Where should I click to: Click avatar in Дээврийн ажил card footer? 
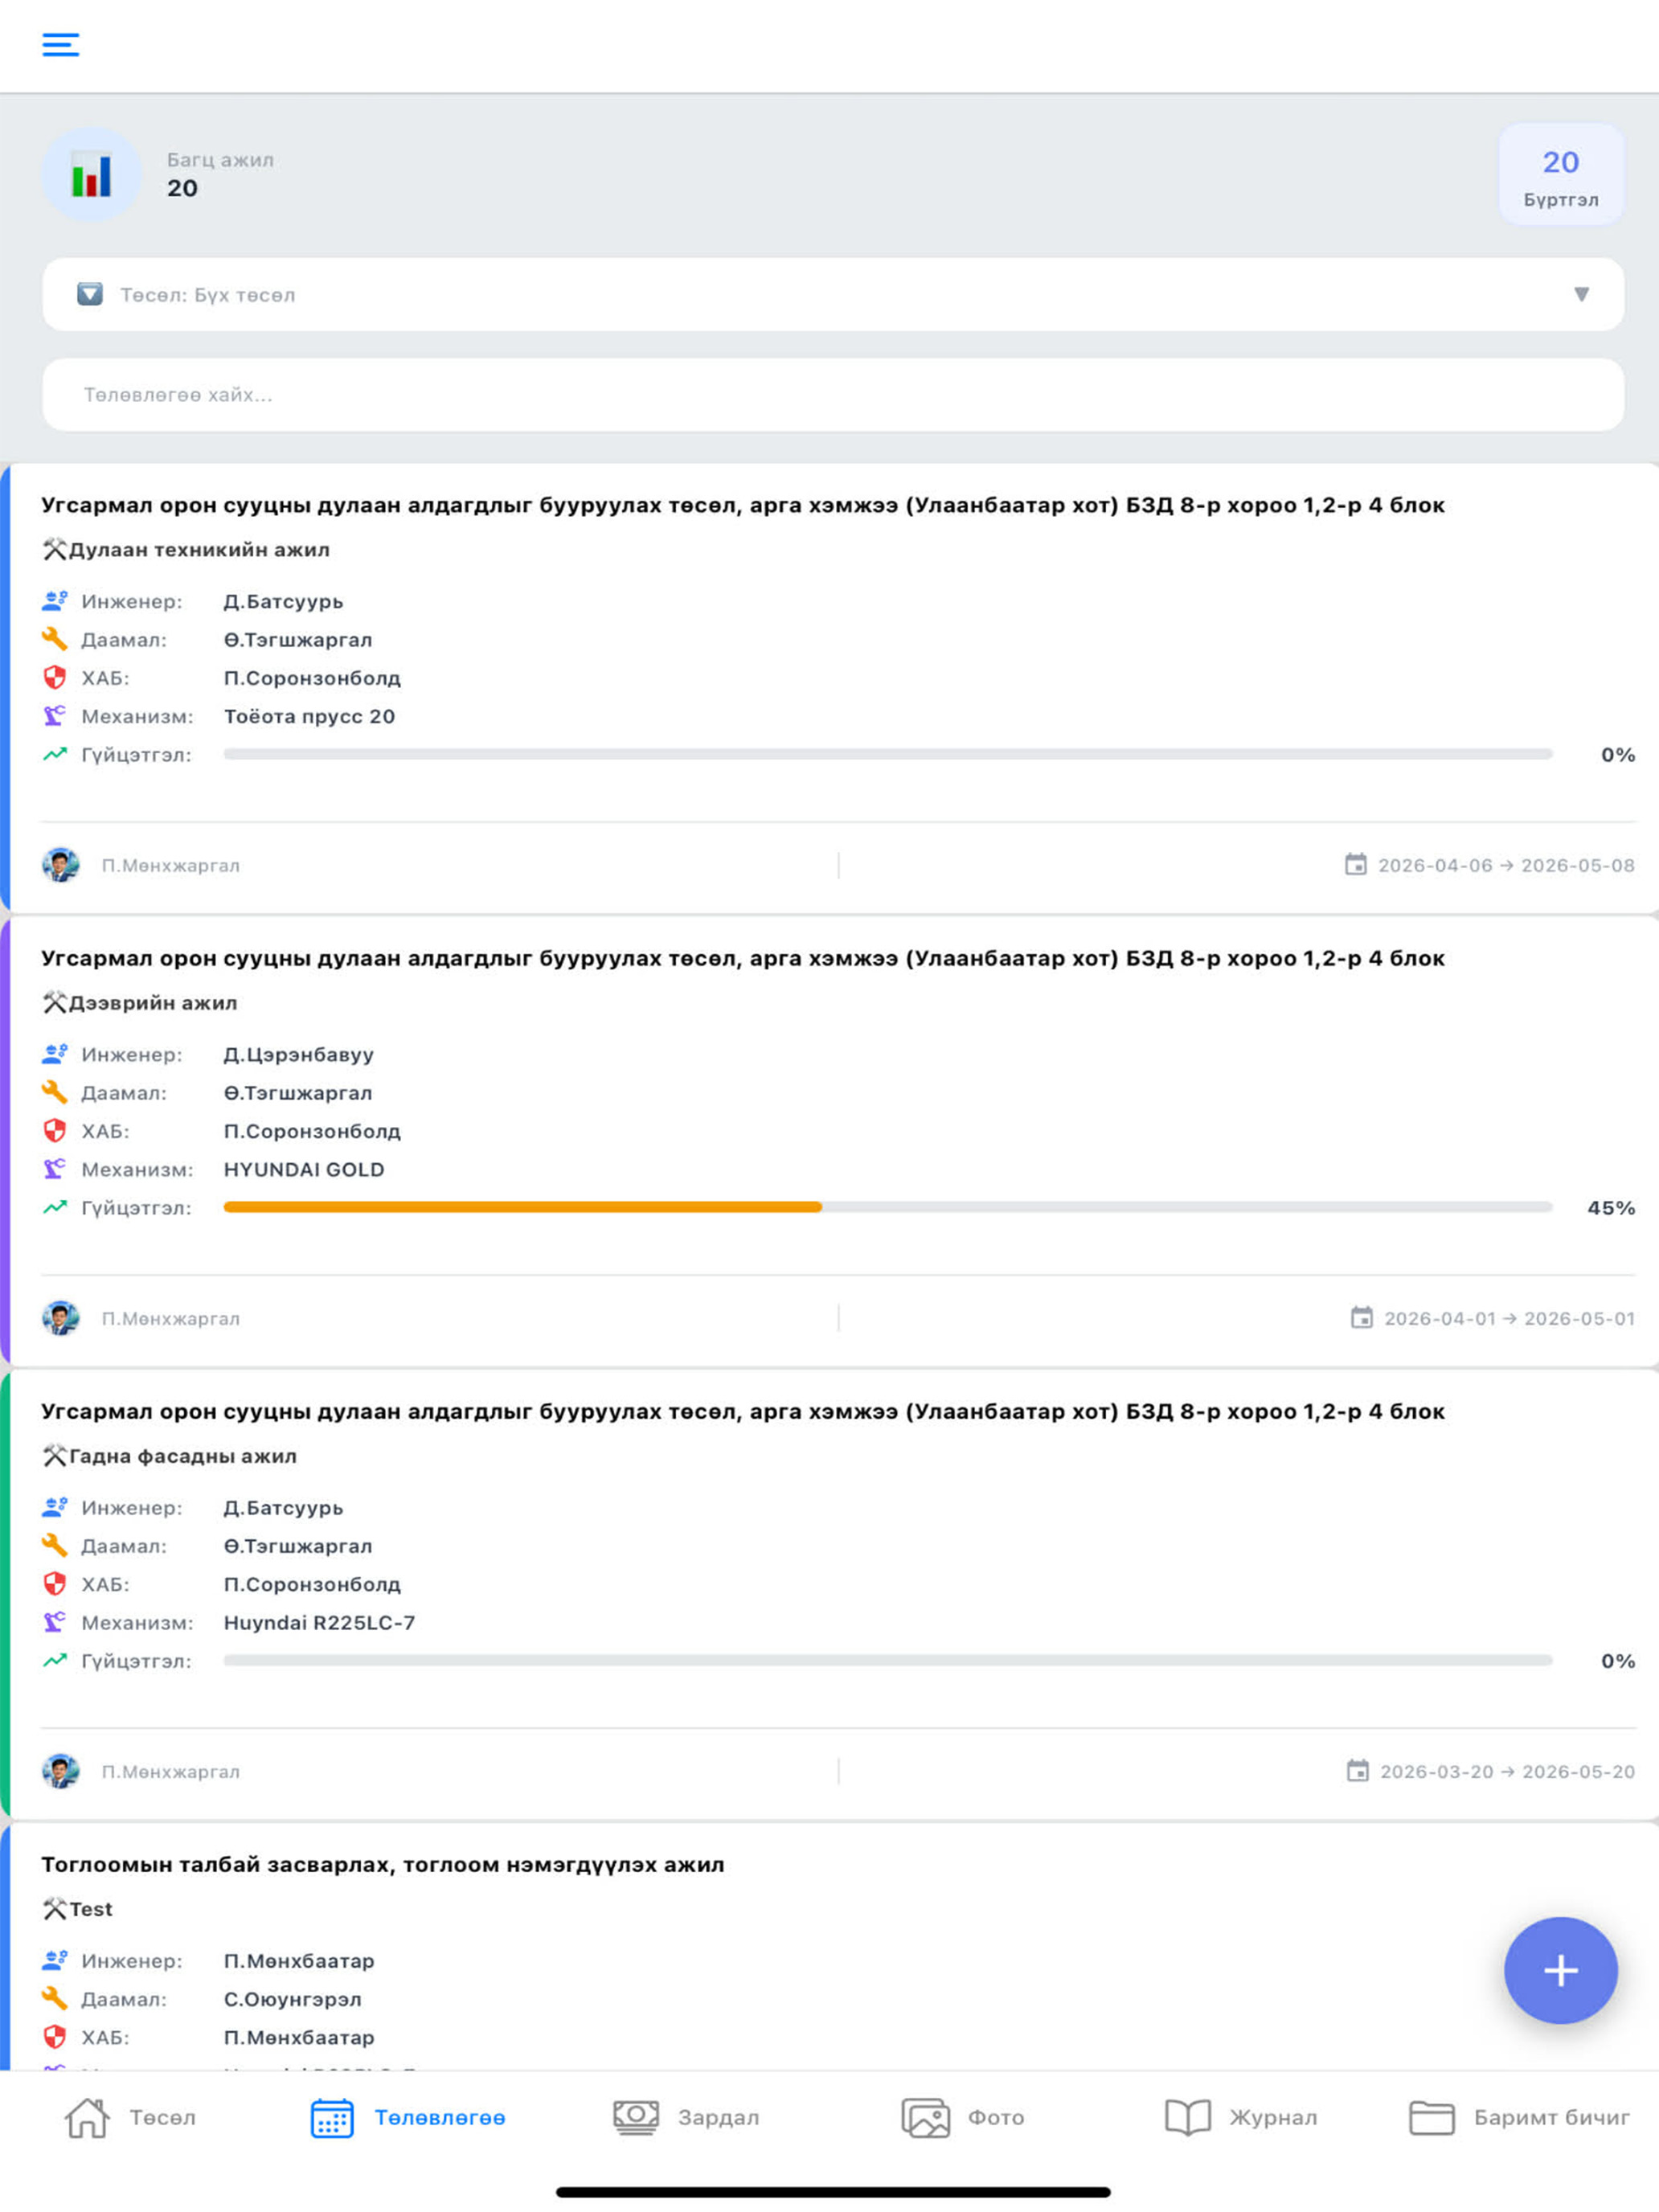click(61, 1318)
